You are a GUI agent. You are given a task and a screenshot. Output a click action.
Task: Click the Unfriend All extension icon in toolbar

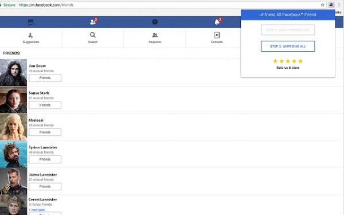pyautogui.click(x=331, y=5)
